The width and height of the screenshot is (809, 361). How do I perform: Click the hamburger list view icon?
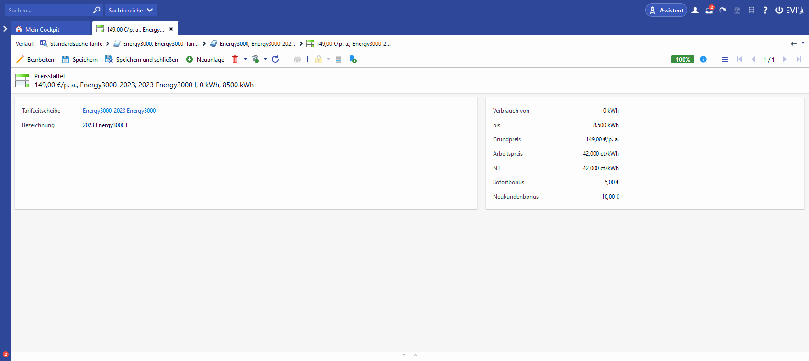coord(725,59)
